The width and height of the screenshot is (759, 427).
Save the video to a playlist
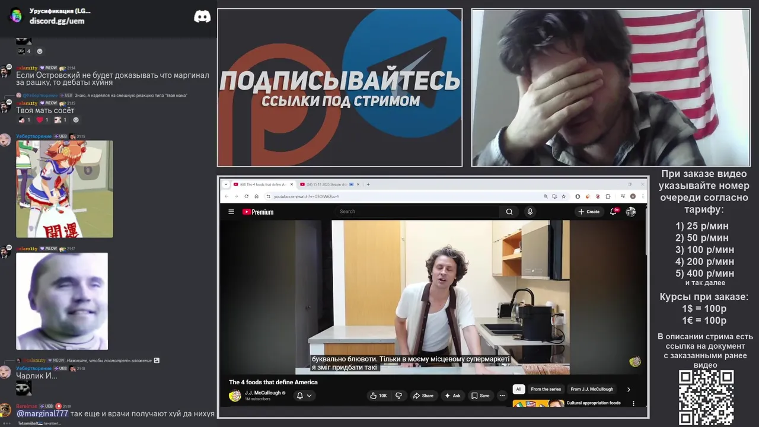coord(481,396)
